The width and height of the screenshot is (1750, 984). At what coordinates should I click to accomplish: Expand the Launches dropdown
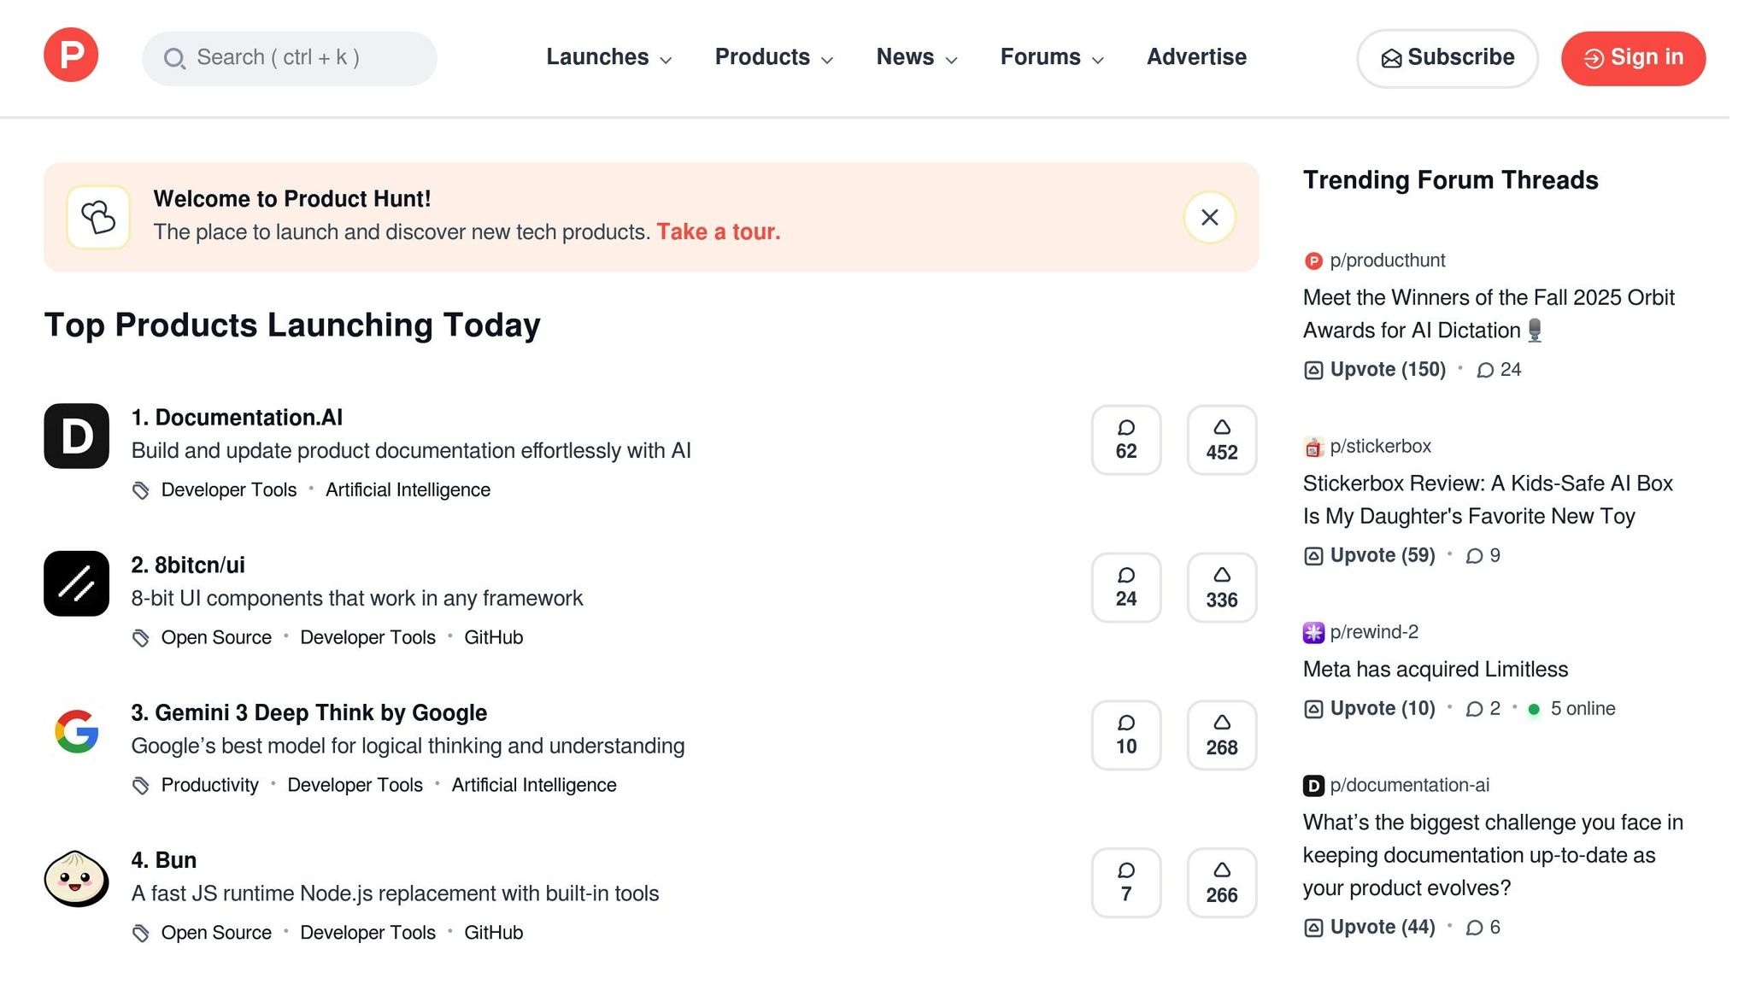pos(608,57)
